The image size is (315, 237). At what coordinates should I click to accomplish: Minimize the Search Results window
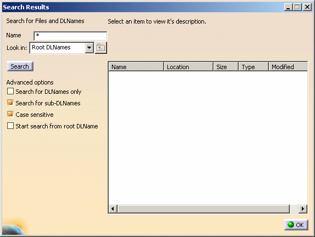288,7
